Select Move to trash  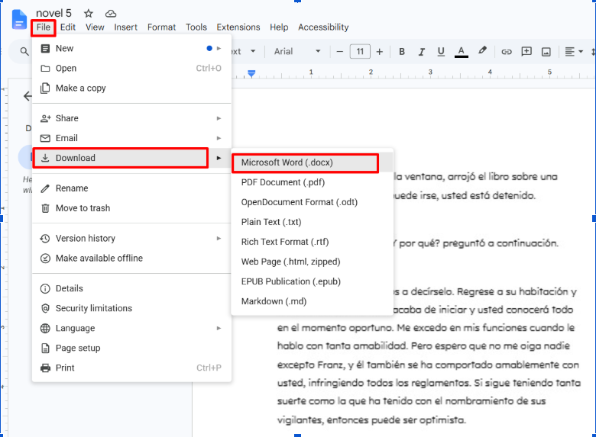pos(131,208)
